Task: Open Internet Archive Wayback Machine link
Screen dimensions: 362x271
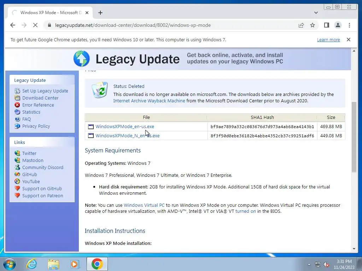Action: pyautogui.click(x=149, y=101)
